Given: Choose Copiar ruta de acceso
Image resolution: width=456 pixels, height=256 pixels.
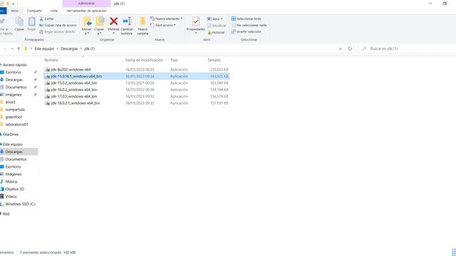Looking at the screenshot, I should (58, 26).
